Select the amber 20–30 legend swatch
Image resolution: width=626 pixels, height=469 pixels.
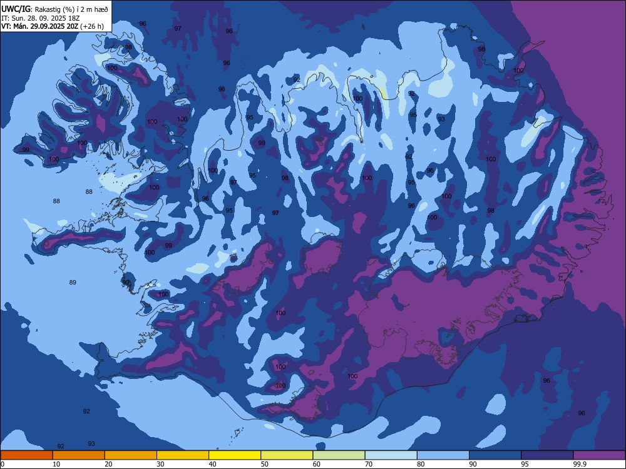coord(131,455)
